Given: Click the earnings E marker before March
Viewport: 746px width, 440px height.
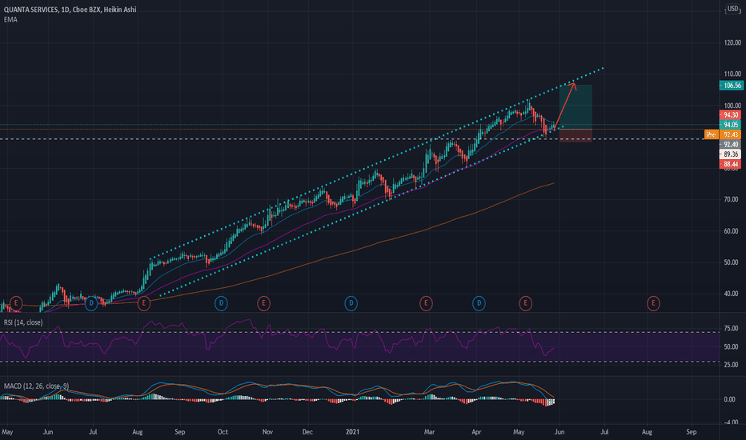Looking at the screenshot, I should point(426,303).
